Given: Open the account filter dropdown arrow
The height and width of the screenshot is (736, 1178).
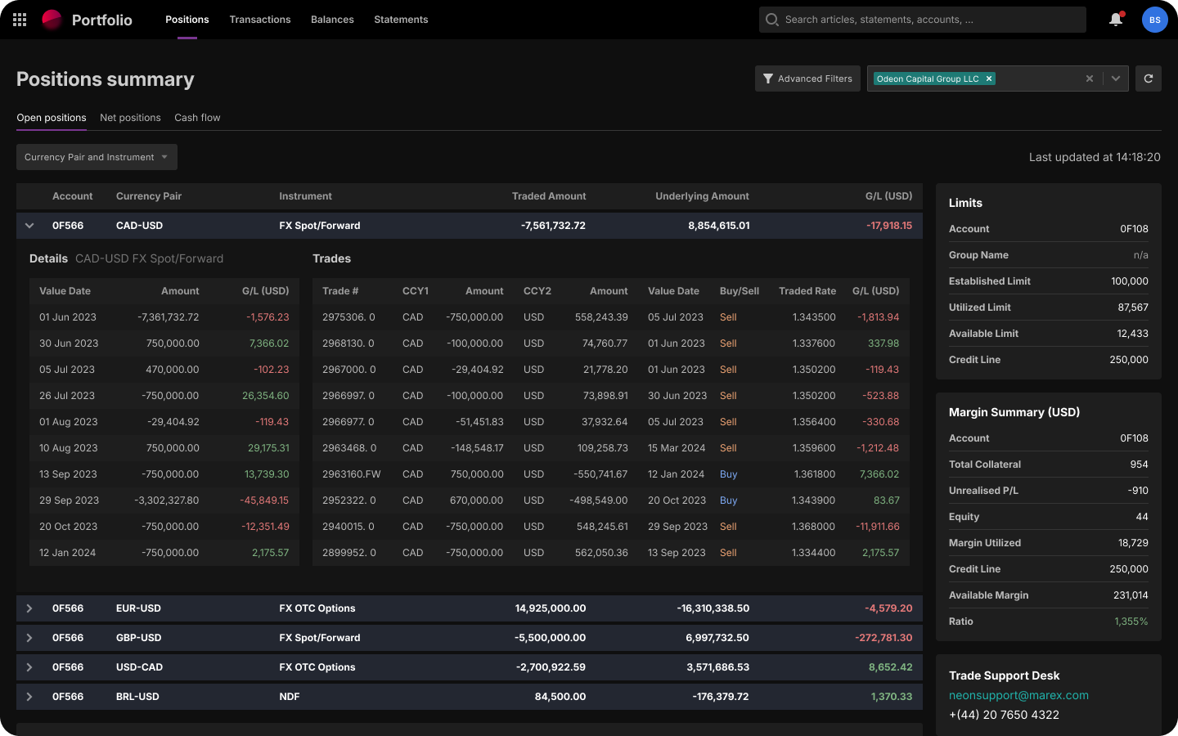Looking at the screenshot, I should [1116, 79].
